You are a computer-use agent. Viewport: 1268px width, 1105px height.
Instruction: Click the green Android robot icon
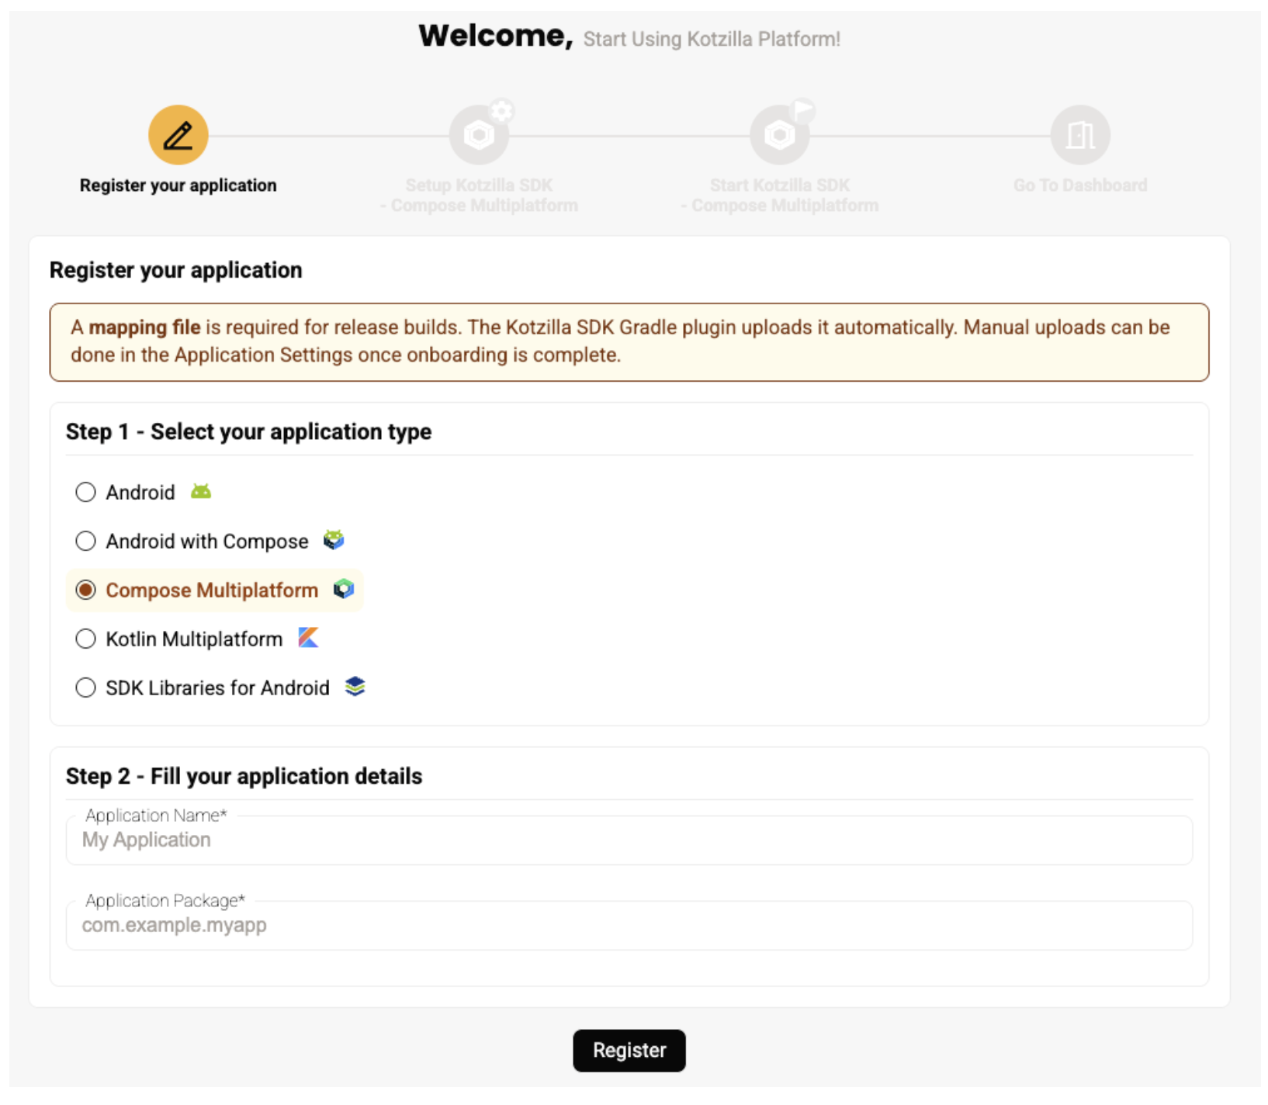pyautogui.click(x=201, y=492)
